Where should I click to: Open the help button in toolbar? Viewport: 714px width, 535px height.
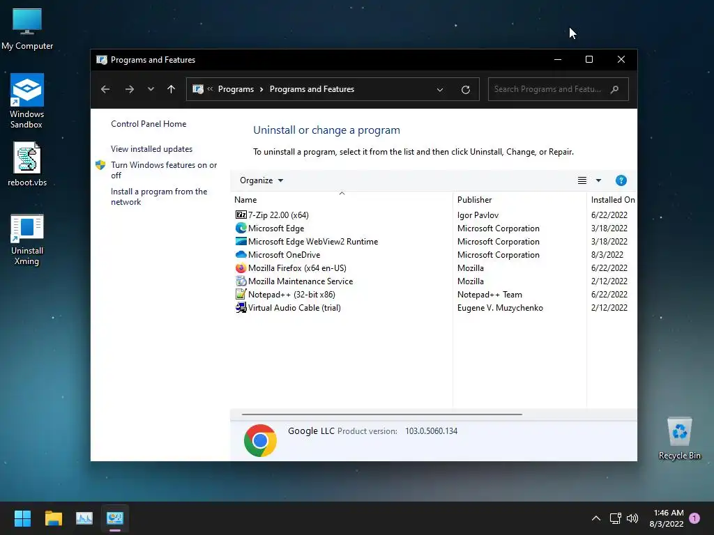coord(621,180)
